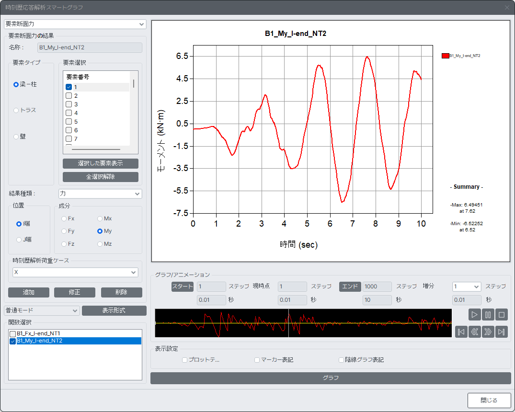Click red legend swatch B1_My_I-end_NT2
The height and width of the screenshot is (412, 515).
coord(446,56)
